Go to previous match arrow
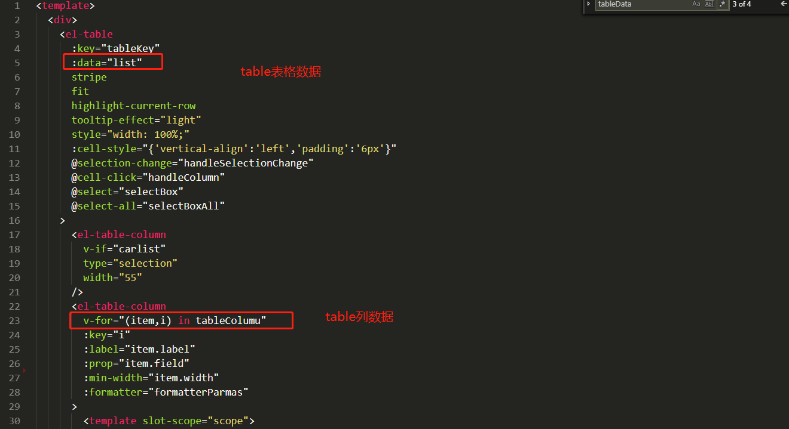 (784, 4)
